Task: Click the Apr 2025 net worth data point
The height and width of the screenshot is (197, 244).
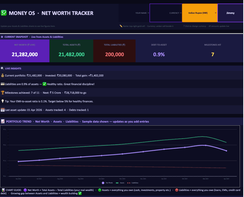Action: (227, 151)
